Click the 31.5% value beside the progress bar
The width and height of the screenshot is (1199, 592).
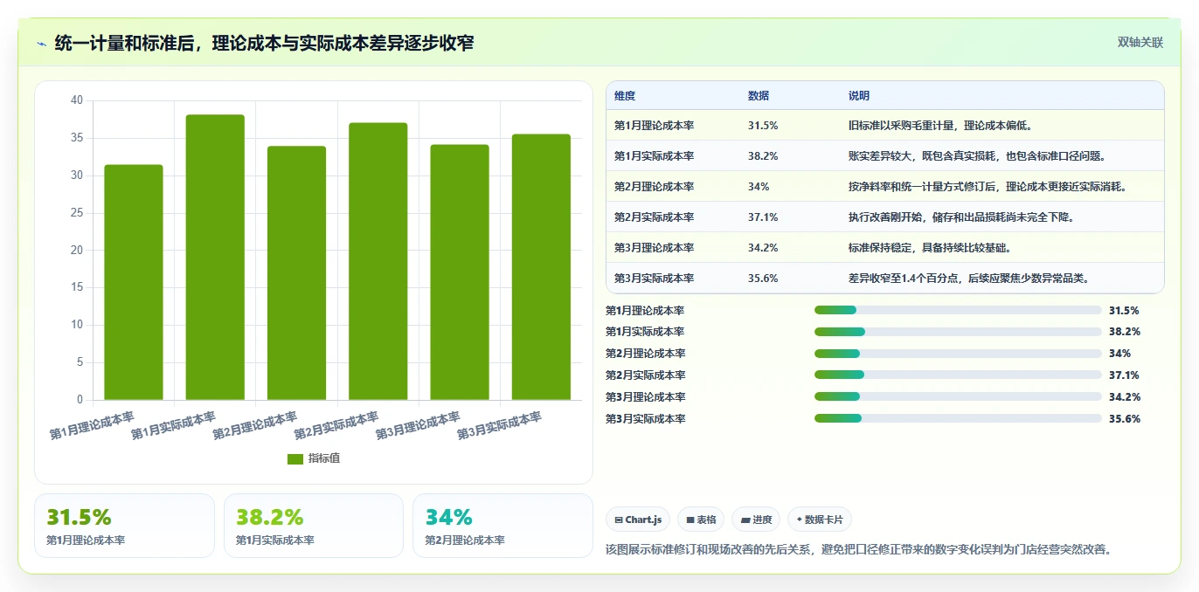[1125, 310]
